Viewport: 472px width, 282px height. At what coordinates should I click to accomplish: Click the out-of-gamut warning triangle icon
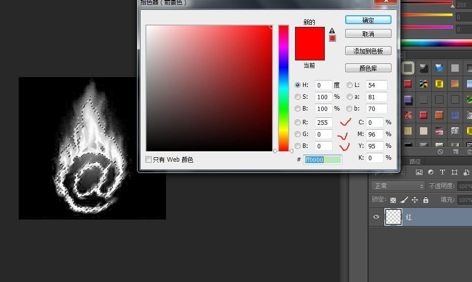[332, 31]
